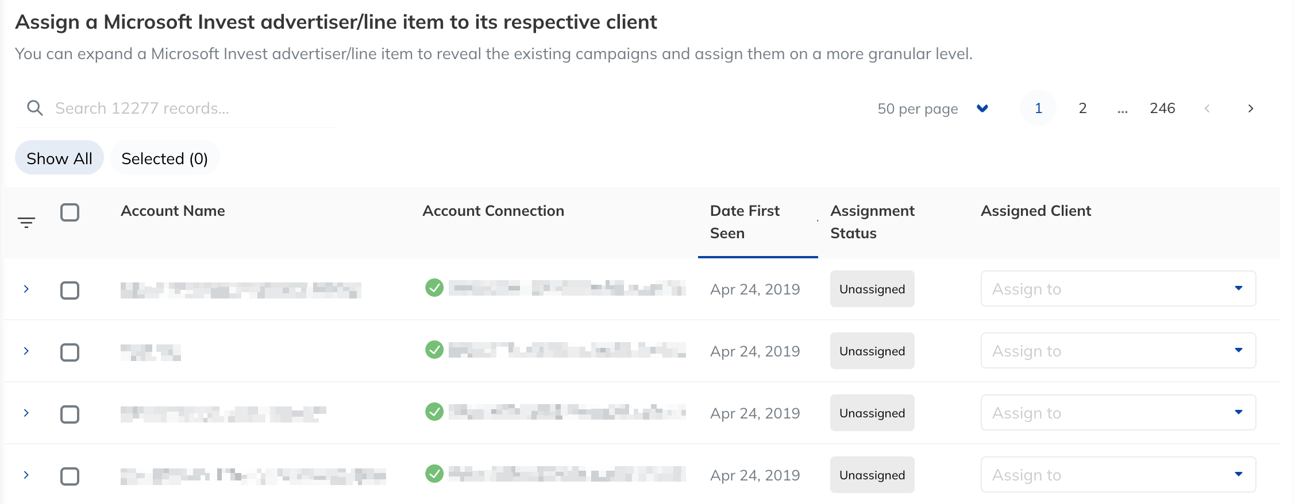Open Assign to dropdown in first row

pos(1118,289)
